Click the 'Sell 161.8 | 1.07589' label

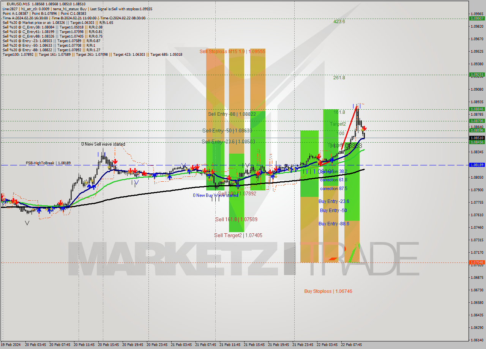click(x=237, y=219)
